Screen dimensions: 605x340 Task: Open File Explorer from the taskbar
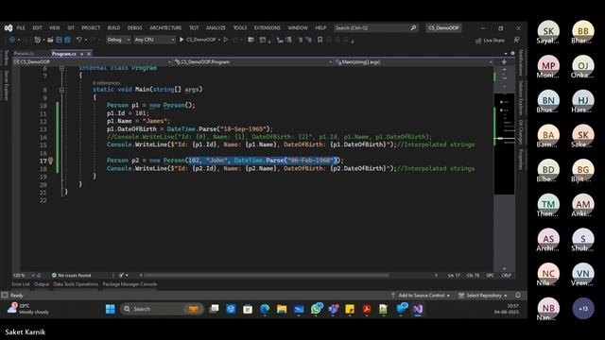(282, 309)
